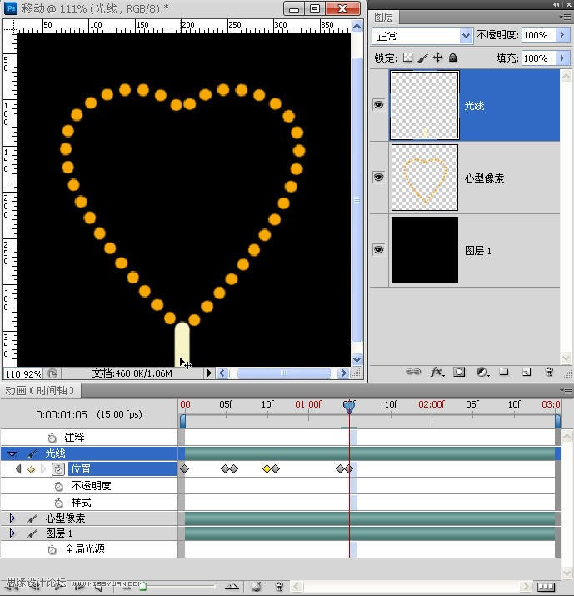Adjust the timeline zoom slider
The height and width of the screenshot is (596, 574).
tap(142, 587)
